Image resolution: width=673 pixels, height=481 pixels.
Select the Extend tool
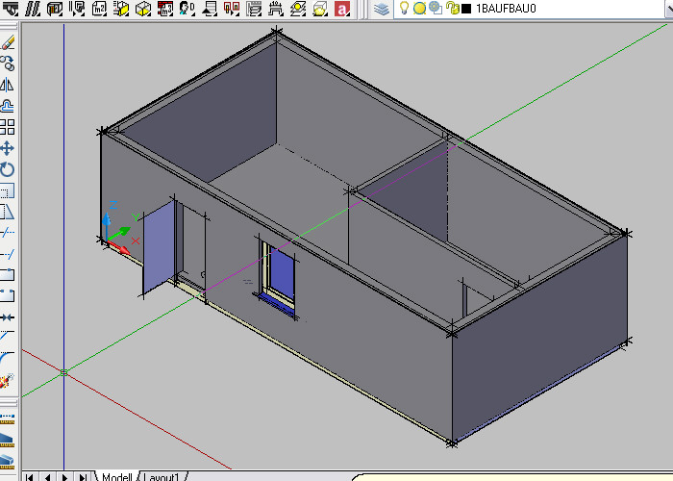pyautogui.click(x=8, y=254)
